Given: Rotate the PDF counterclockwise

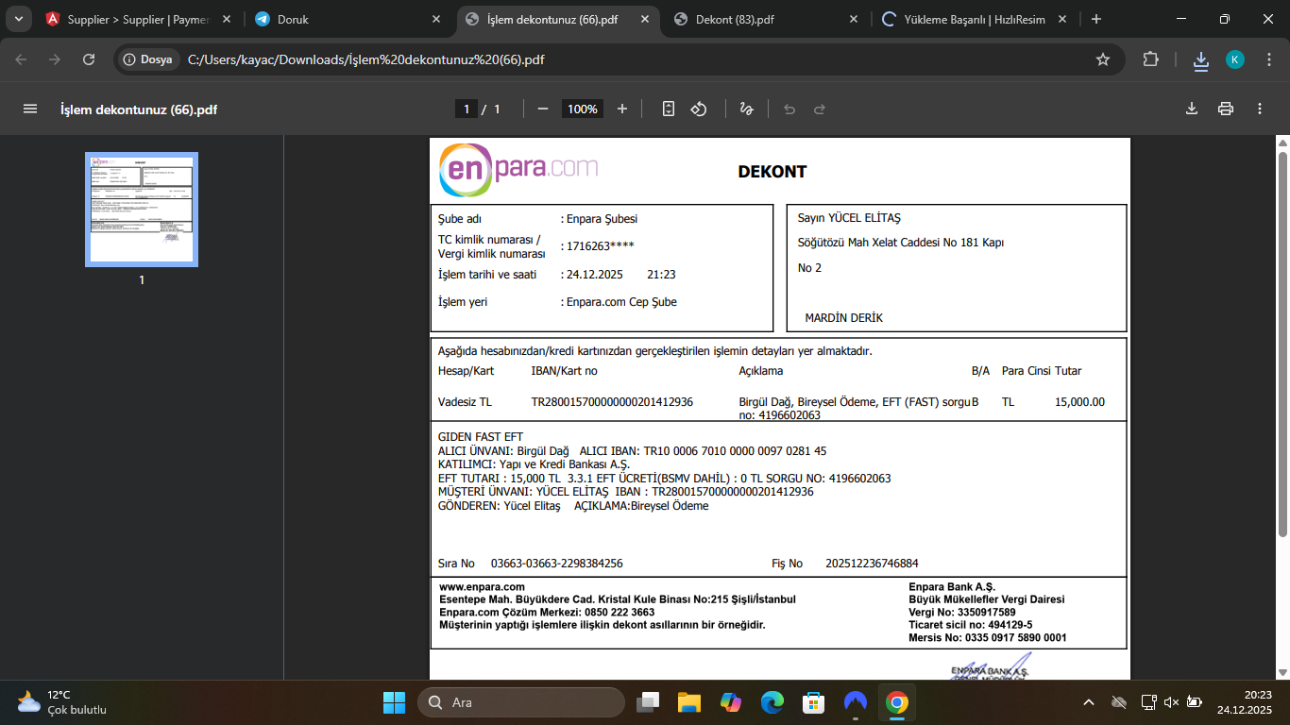Looking at the screenshot, I should point(699,109).
